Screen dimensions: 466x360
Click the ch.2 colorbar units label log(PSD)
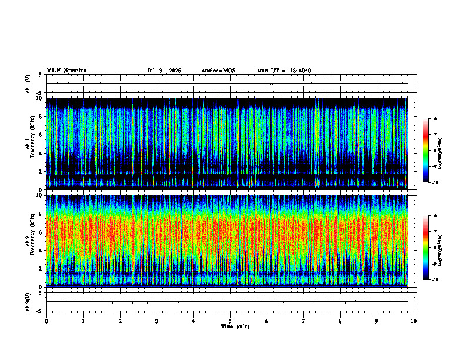tap(441, 250)
